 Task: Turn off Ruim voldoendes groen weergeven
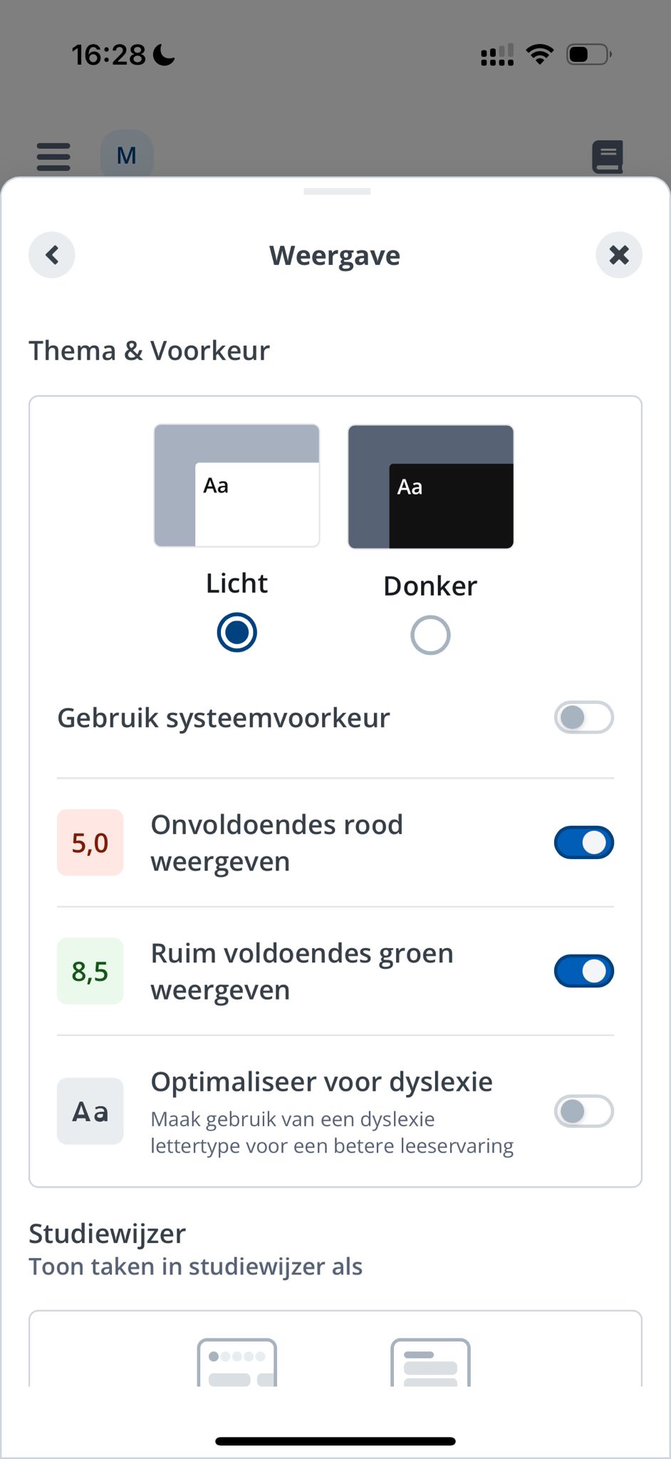pyautogui.click(x=583, y=971)
